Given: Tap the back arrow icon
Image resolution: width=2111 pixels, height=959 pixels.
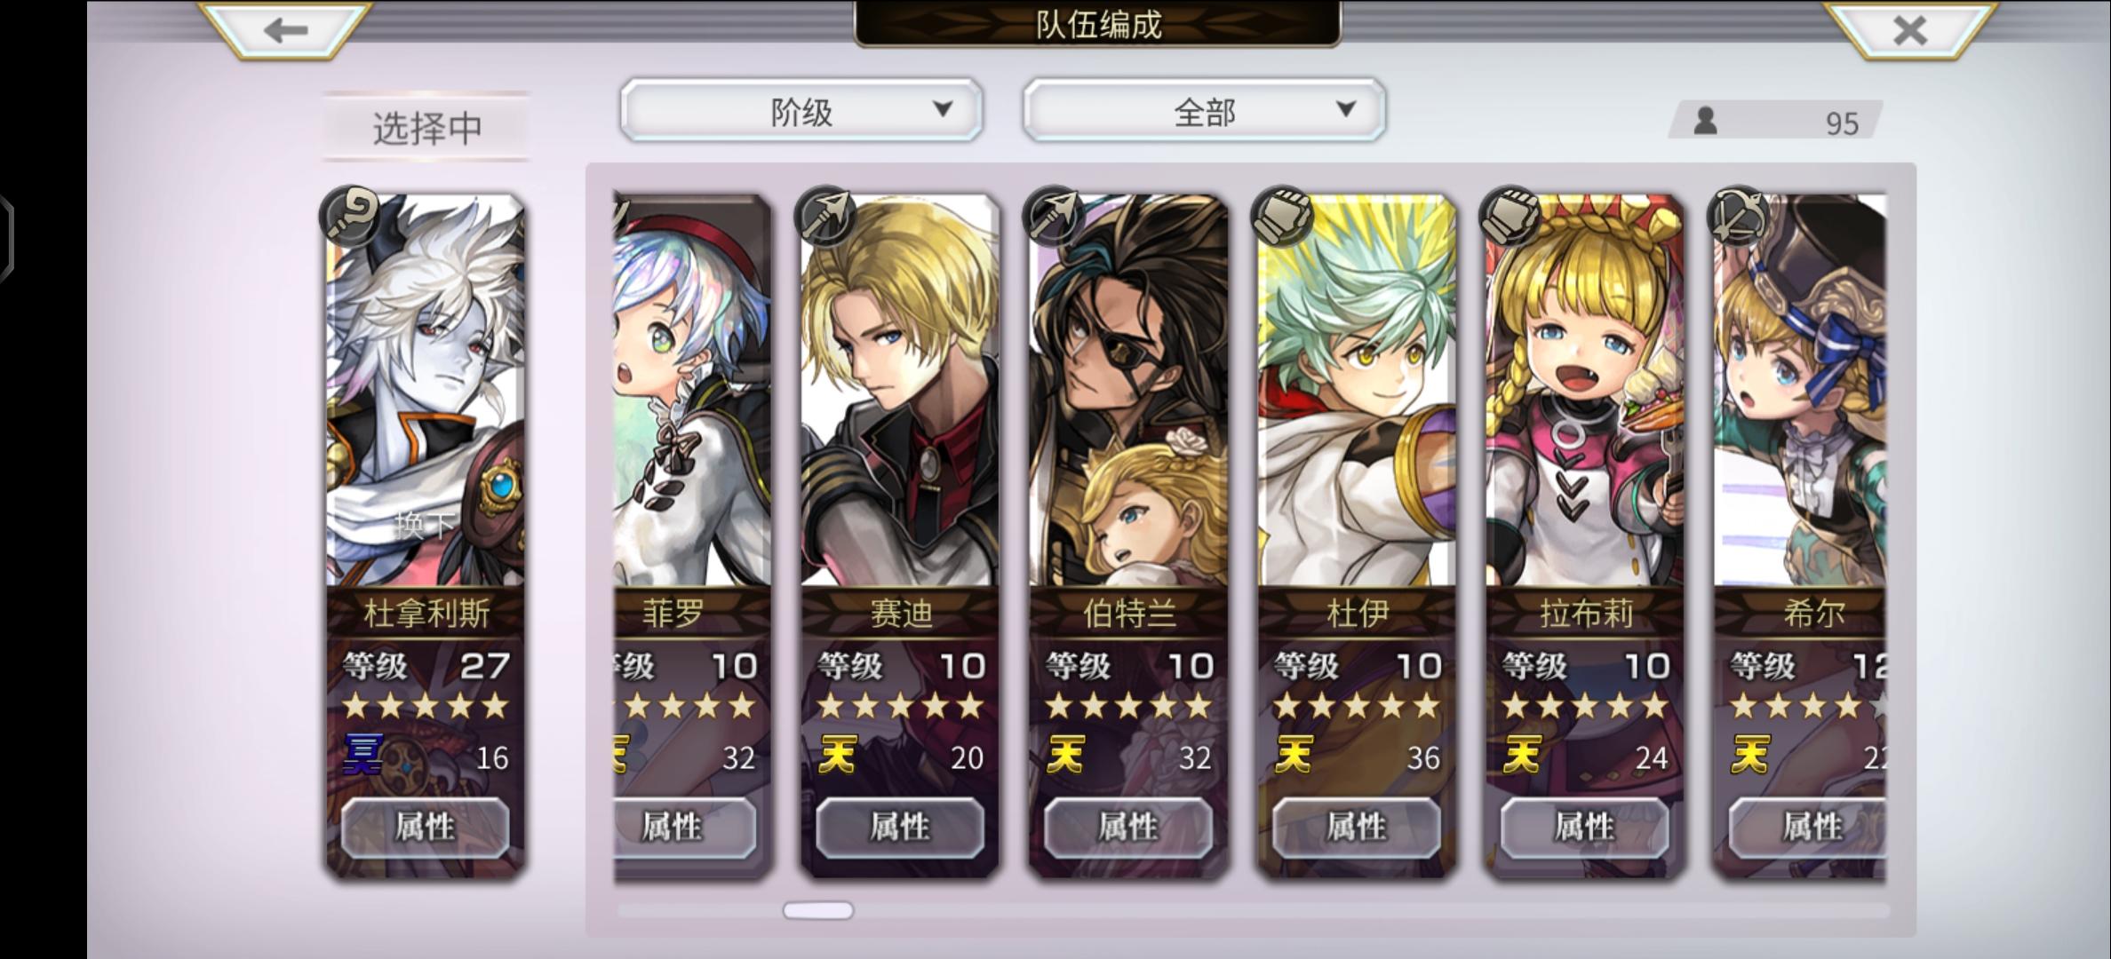Looking at the screenshot, I should pos(285,30).
